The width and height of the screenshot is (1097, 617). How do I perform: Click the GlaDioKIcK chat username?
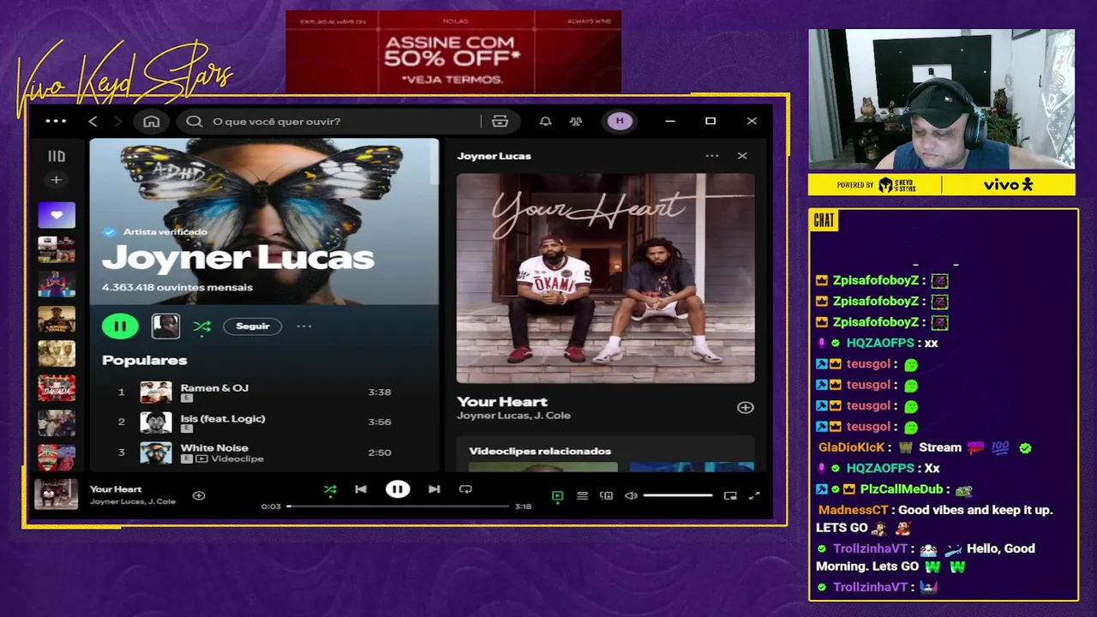[853, 447]
